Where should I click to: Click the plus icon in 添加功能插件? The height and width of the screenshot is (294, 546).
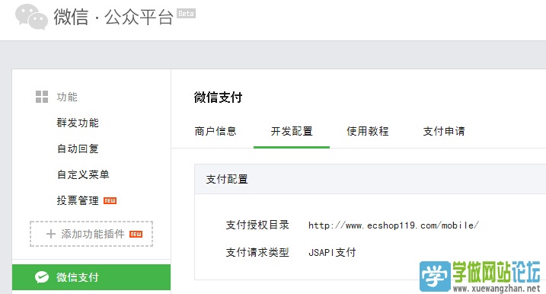tap(51, 234)
